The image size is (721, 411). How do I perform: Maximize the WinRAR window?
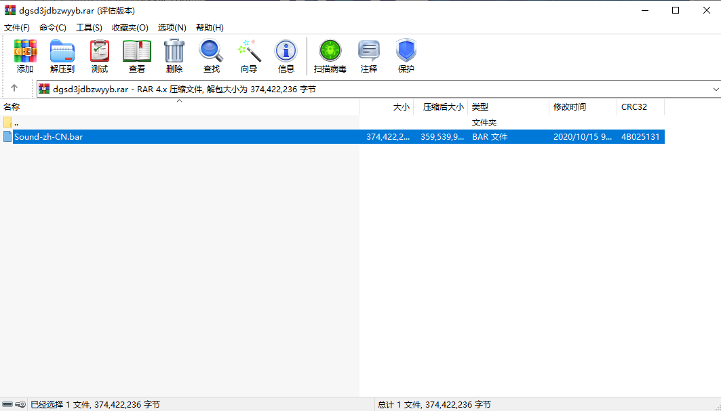pos(676,10)
